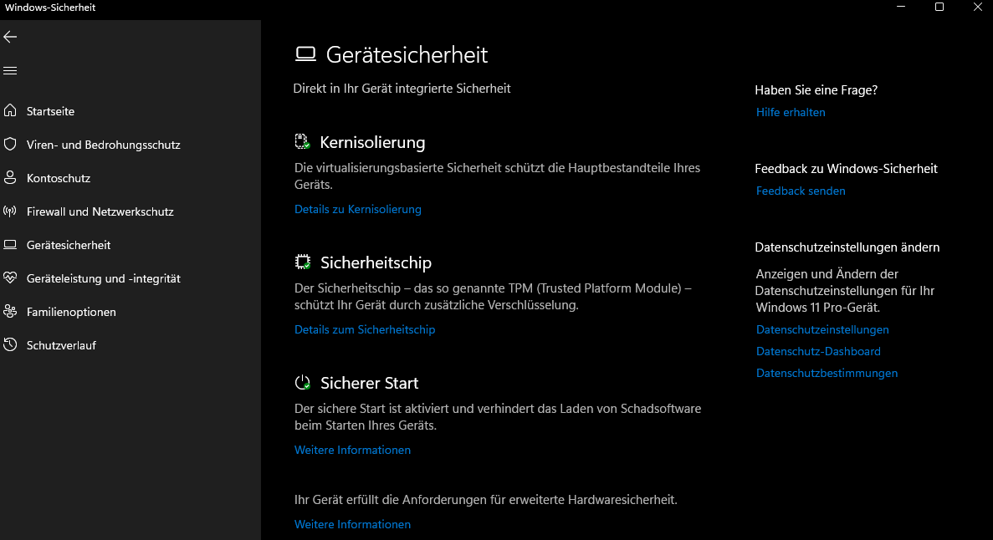Image resolution: width=993 pixels, height=540 pixels.
Task: Click the Familienoptionen people icon
Action: (x=10, y=312)
